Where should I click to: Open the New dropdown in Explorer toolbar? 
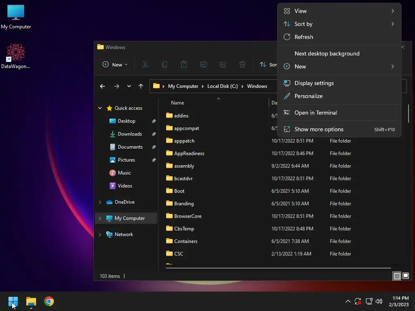[x=115, y=64]
